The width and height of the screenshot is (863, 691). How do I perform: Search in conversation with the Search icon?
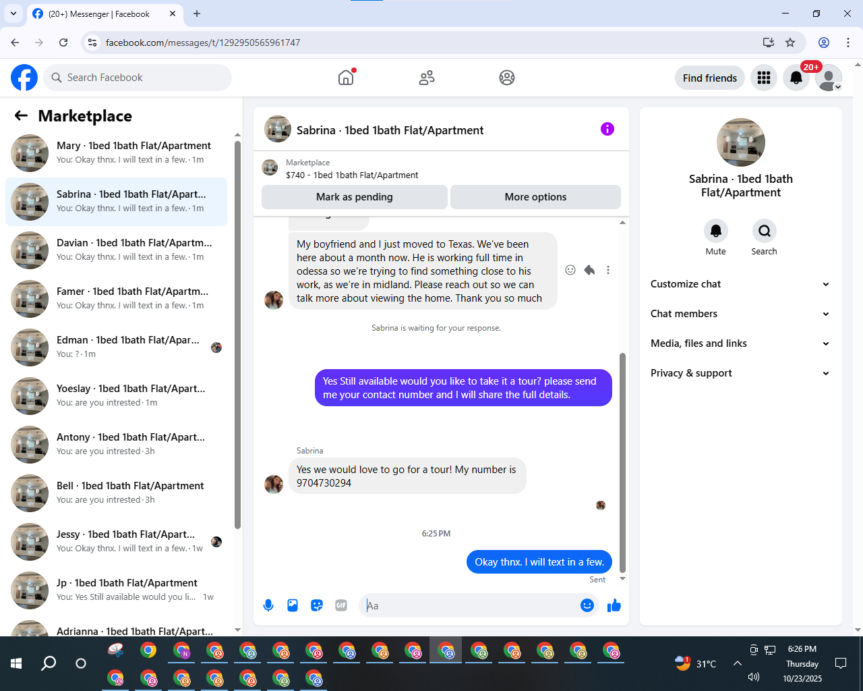click(x=764, y=231)
